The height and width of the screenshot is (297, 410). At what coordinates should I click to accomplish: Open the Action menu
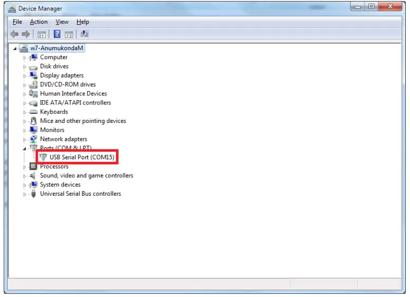[39, 22]
